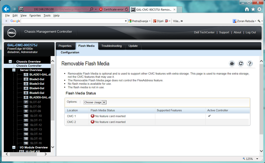265x163 pixels.
Task: Open the Dell TechCenter link
Action: coord(204,32)
